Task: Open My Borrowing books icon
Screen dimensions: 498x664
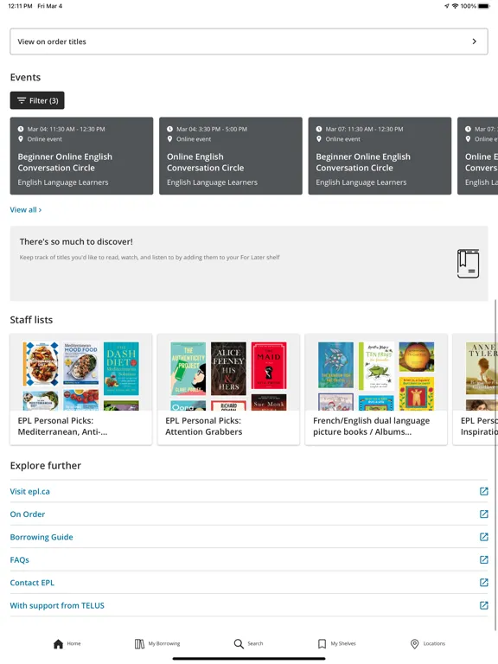Action: point(139,643)
